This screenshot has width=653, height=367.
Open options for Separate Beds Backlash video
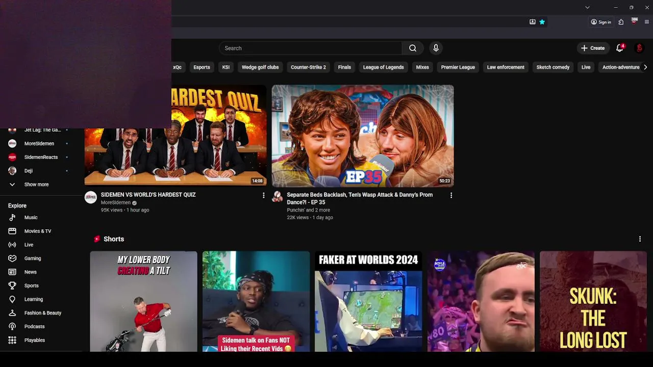(x=451, y=195)
